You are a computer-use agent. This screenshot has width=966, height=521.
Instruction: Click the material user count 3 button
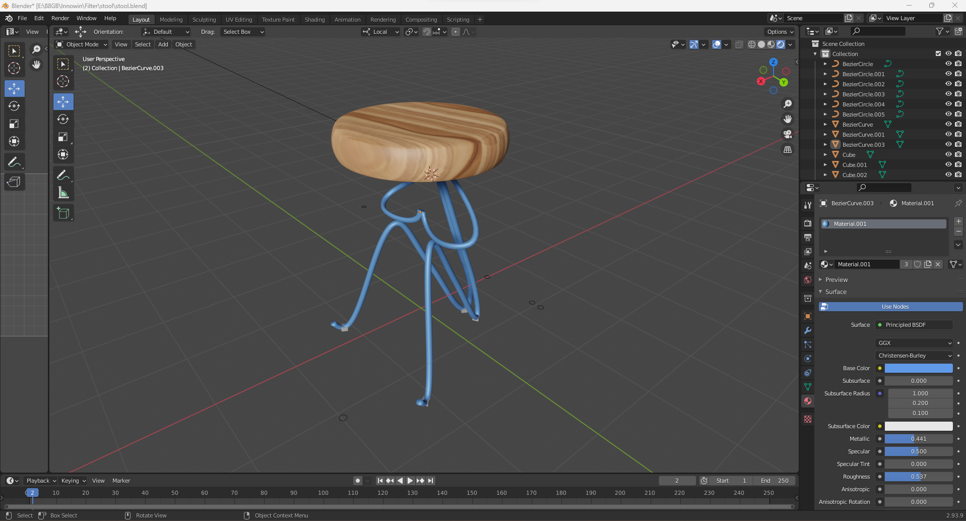pos(906,264)
